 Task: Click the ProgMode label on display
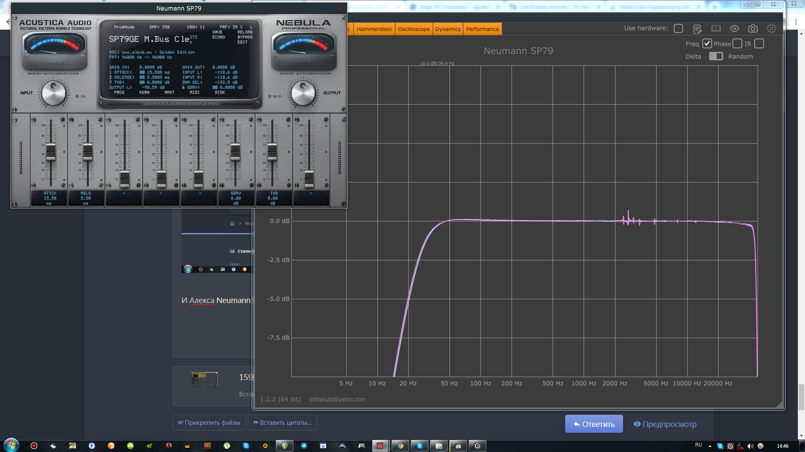point(124,27)
